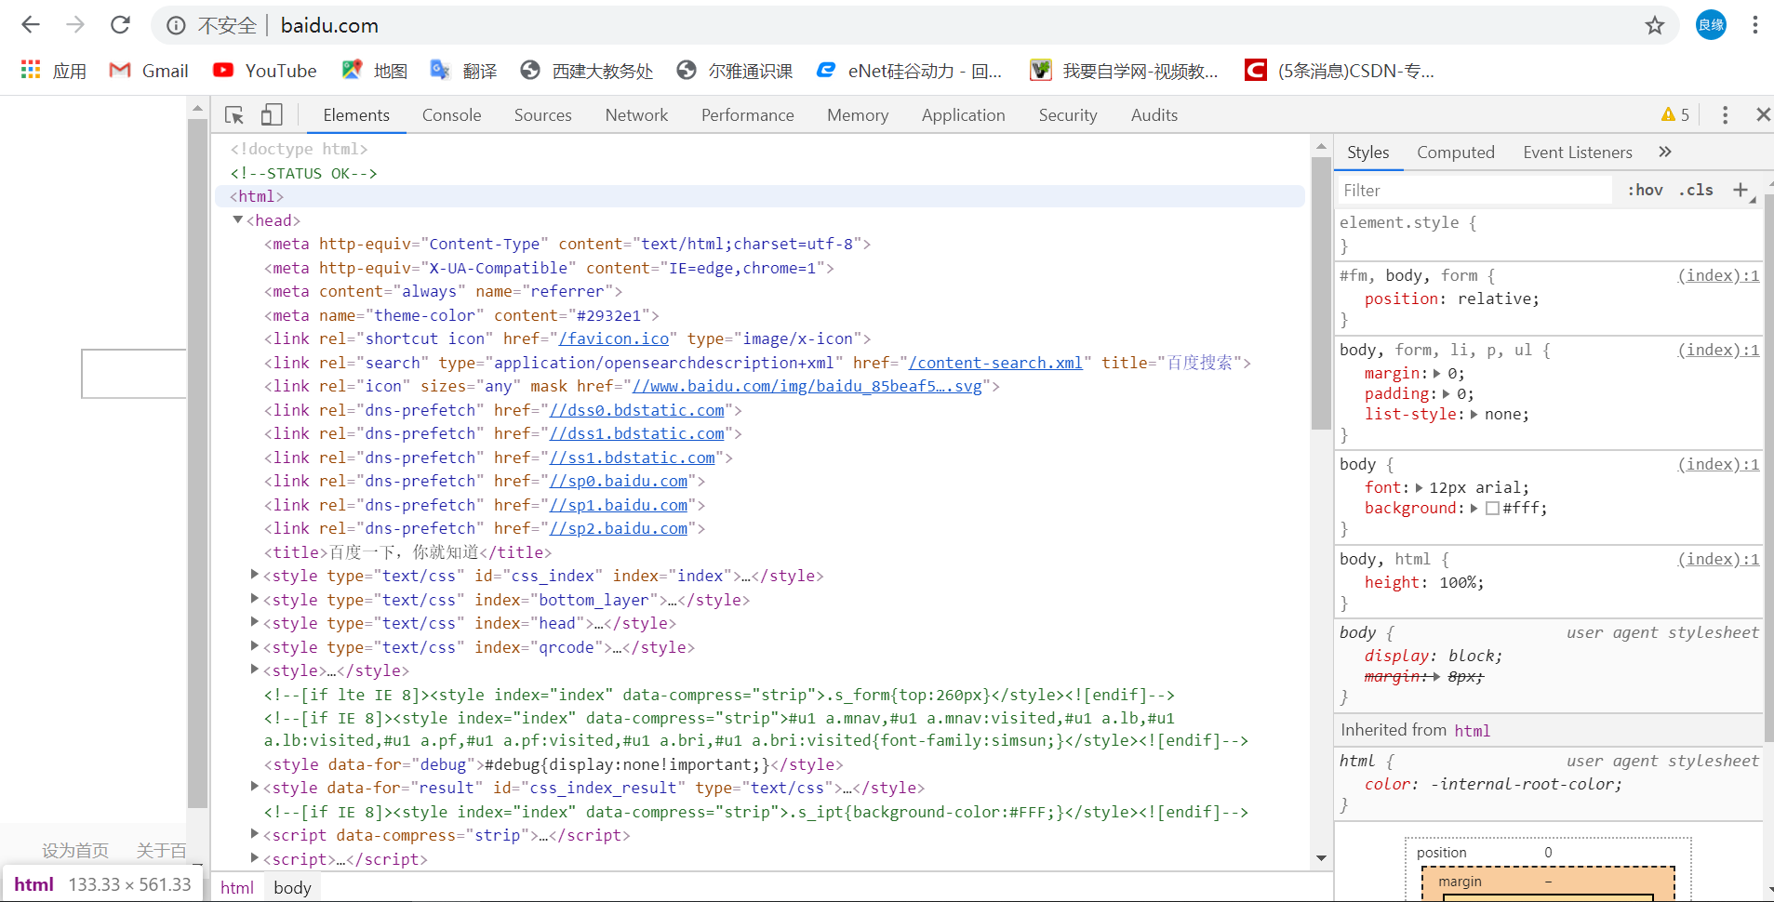Click the (index):1 stylesheet source link

[x=1716, y=275]
